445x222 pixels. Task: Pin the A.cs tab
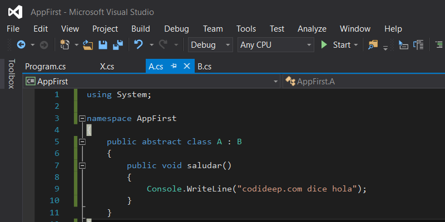(x=174, y=67)
